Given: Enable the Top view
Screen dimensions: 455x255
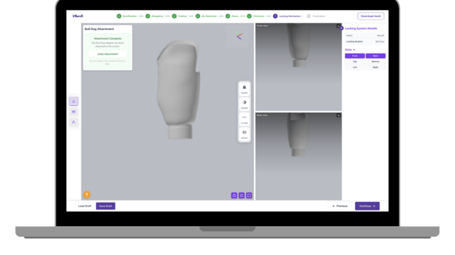Looking at the screenshot, I should coord(355,62).
